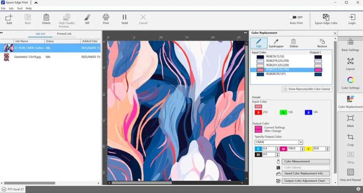Screen dimensions: 363x193
Task: Open Saved Color Replacement Info
Action: coord(306,173)
